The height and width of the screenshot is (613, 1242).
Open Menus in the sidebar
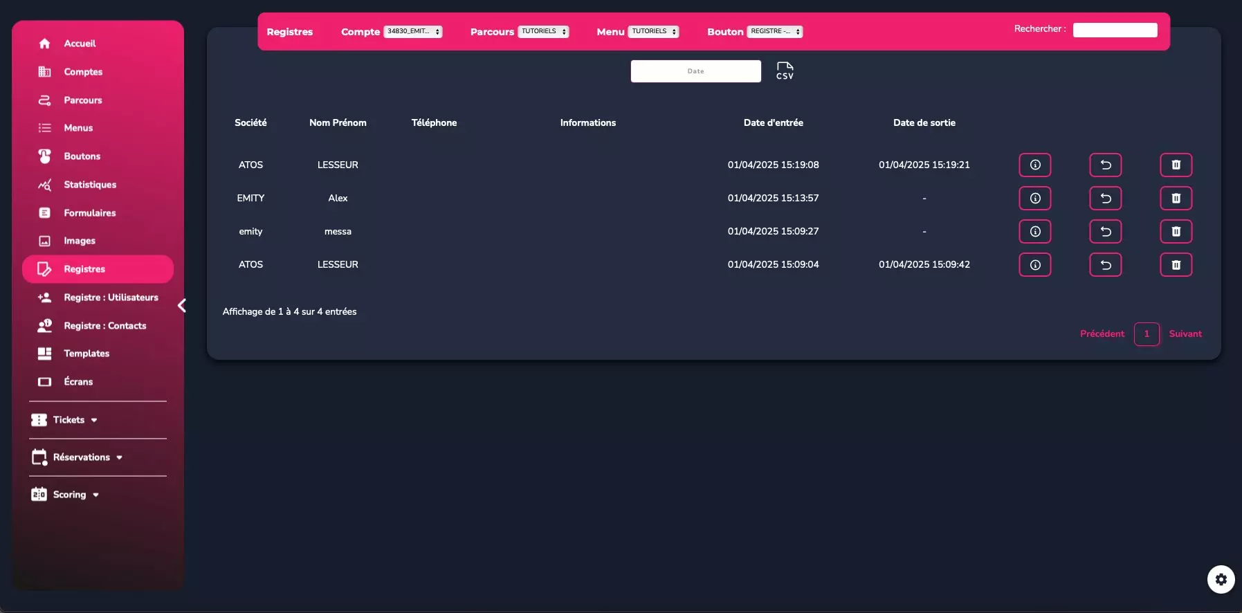78,128
